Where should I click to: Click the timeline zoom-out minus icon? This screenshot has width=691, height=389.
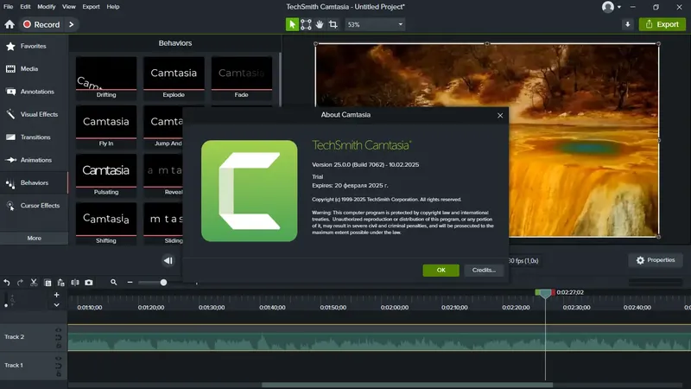[130, 283]
